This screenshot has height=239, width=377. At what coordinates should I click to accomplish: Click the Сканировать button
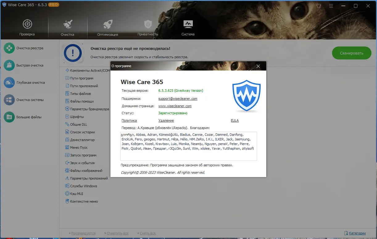[351, 53]
